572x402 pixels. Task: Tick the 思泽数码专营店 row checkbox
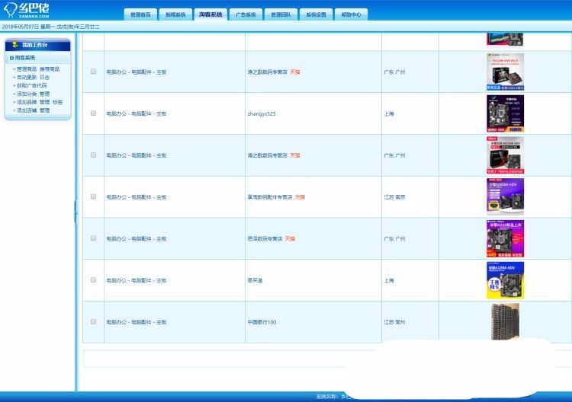tap(93, 238)
